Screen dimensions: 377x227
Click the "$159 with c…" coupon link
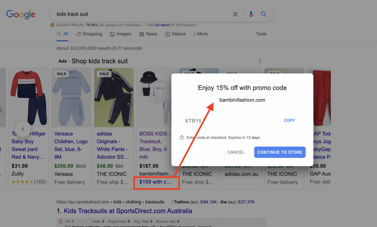(x=156, y=182)
